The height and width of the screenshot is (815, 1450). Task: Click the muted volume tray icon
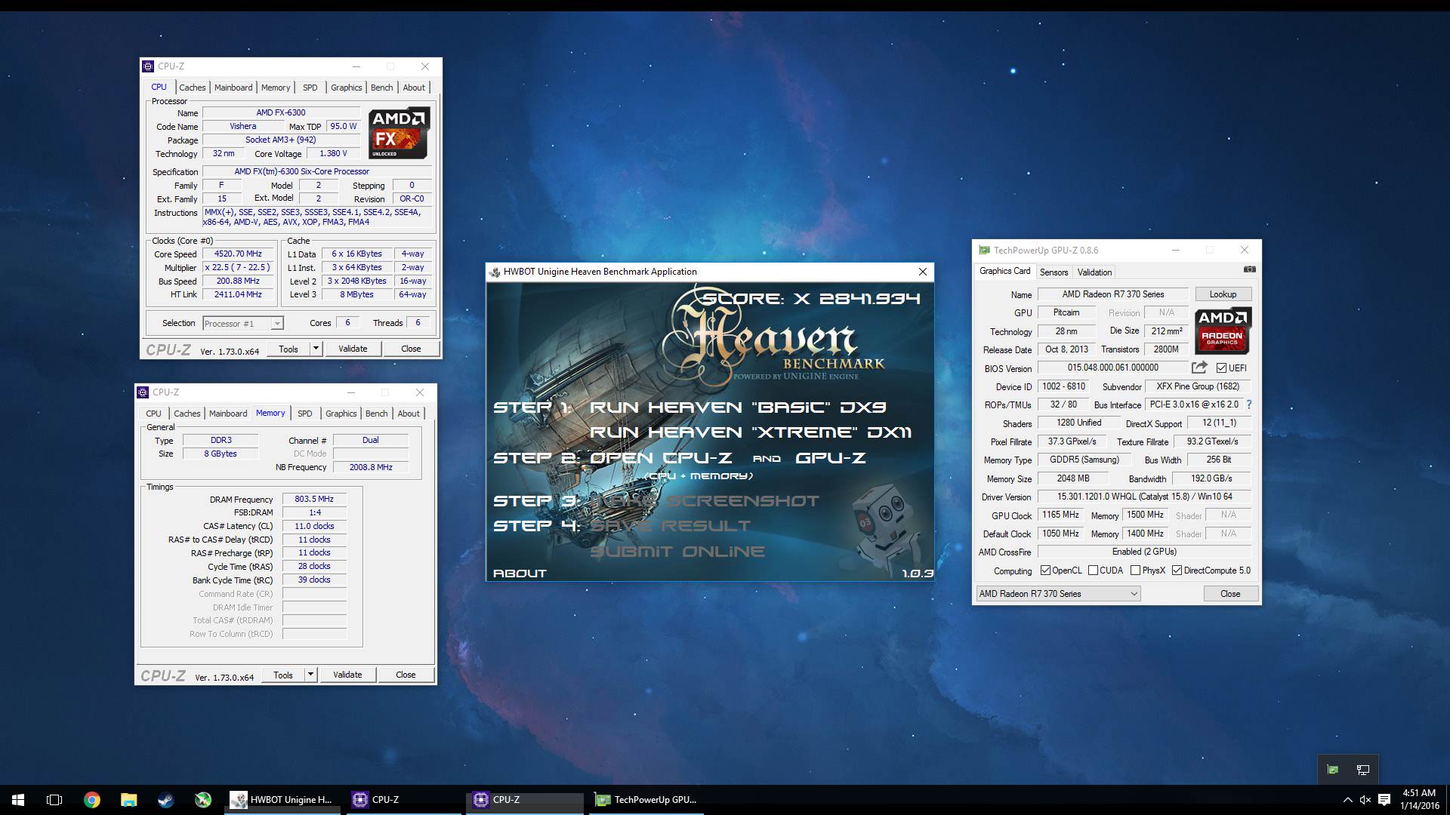(1365, 800)
